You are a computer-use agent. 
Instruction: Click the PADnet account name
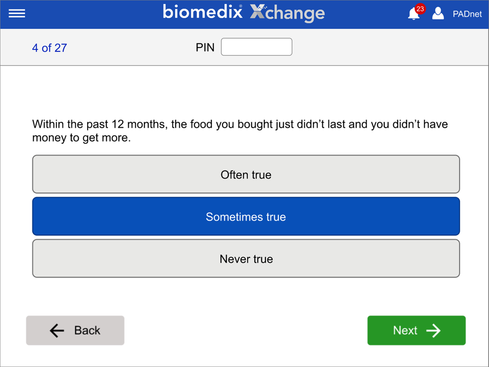tap(467, 14)
